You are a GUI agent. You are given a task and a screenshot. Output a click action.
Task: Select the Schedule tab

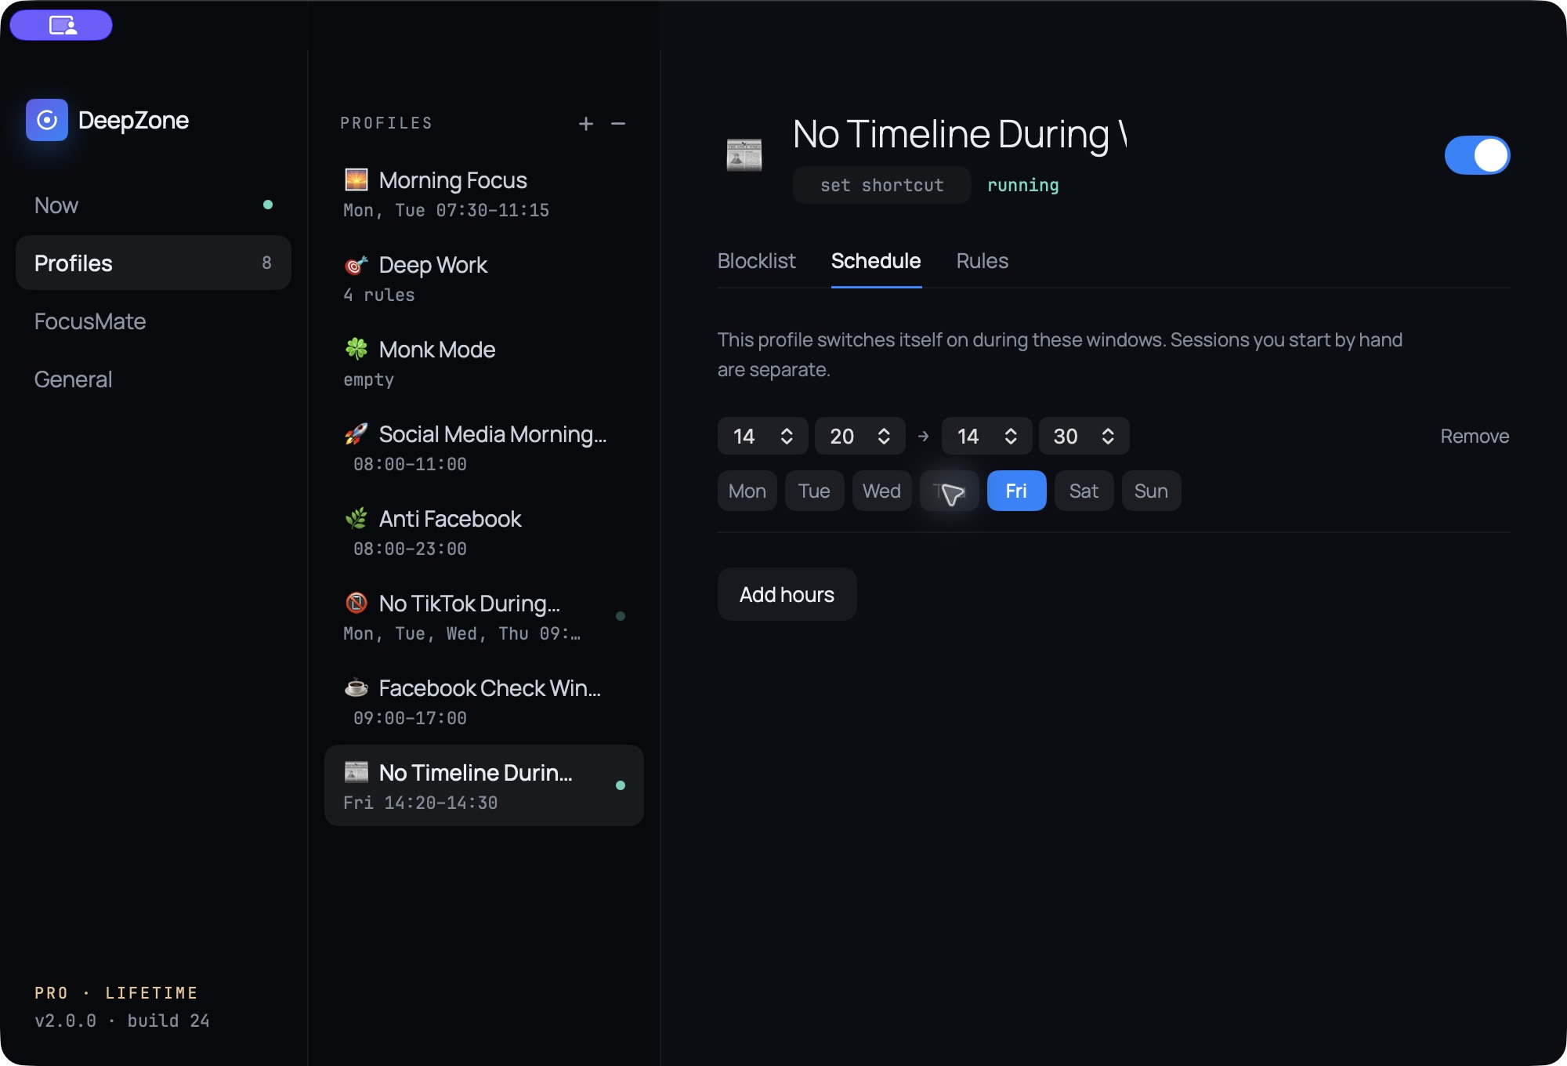tap(876, 261)
